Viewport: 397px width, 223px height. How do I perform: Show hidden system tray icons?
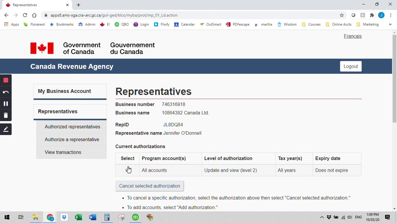[322, 217]
